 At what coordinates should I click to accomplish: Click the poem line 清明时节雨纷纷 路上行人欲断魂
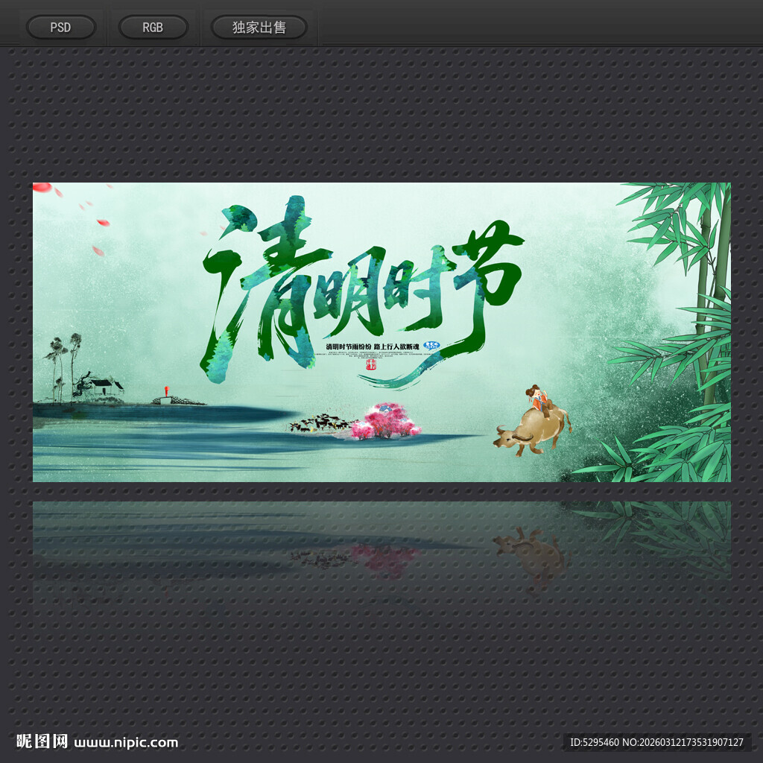point(373,346)
